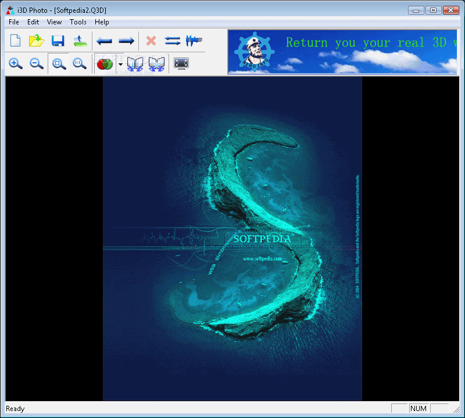Toggle the fit-to-window zoom magnifier
Screen dimensions: 465x418
59,63
